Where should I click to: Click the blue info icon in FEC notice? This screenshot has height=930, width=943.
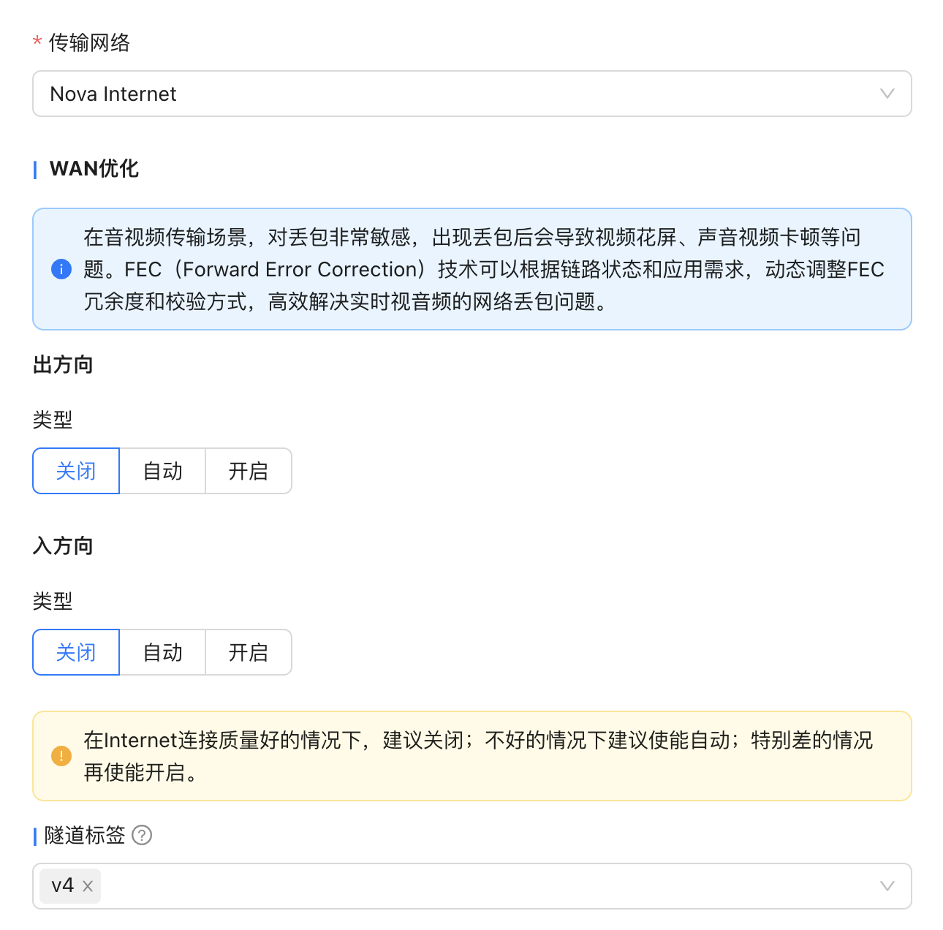click(61, 269)
